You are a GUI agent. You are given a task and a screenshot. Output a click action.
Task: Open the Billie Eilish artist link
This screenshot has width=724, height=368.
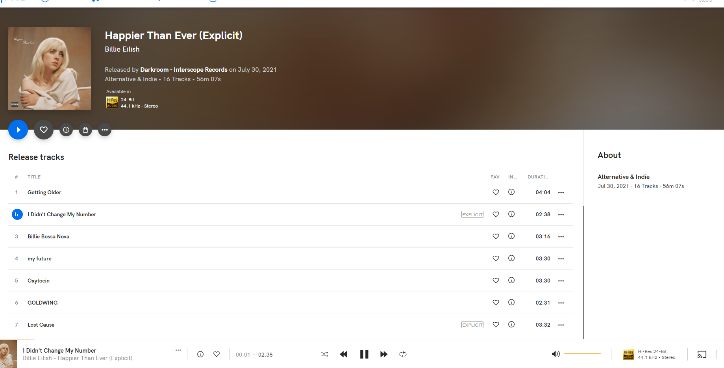coord(122,49)
